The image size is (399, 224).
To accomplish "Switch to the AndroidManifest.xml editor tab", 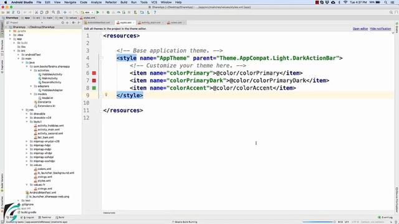I will [99, 22].
